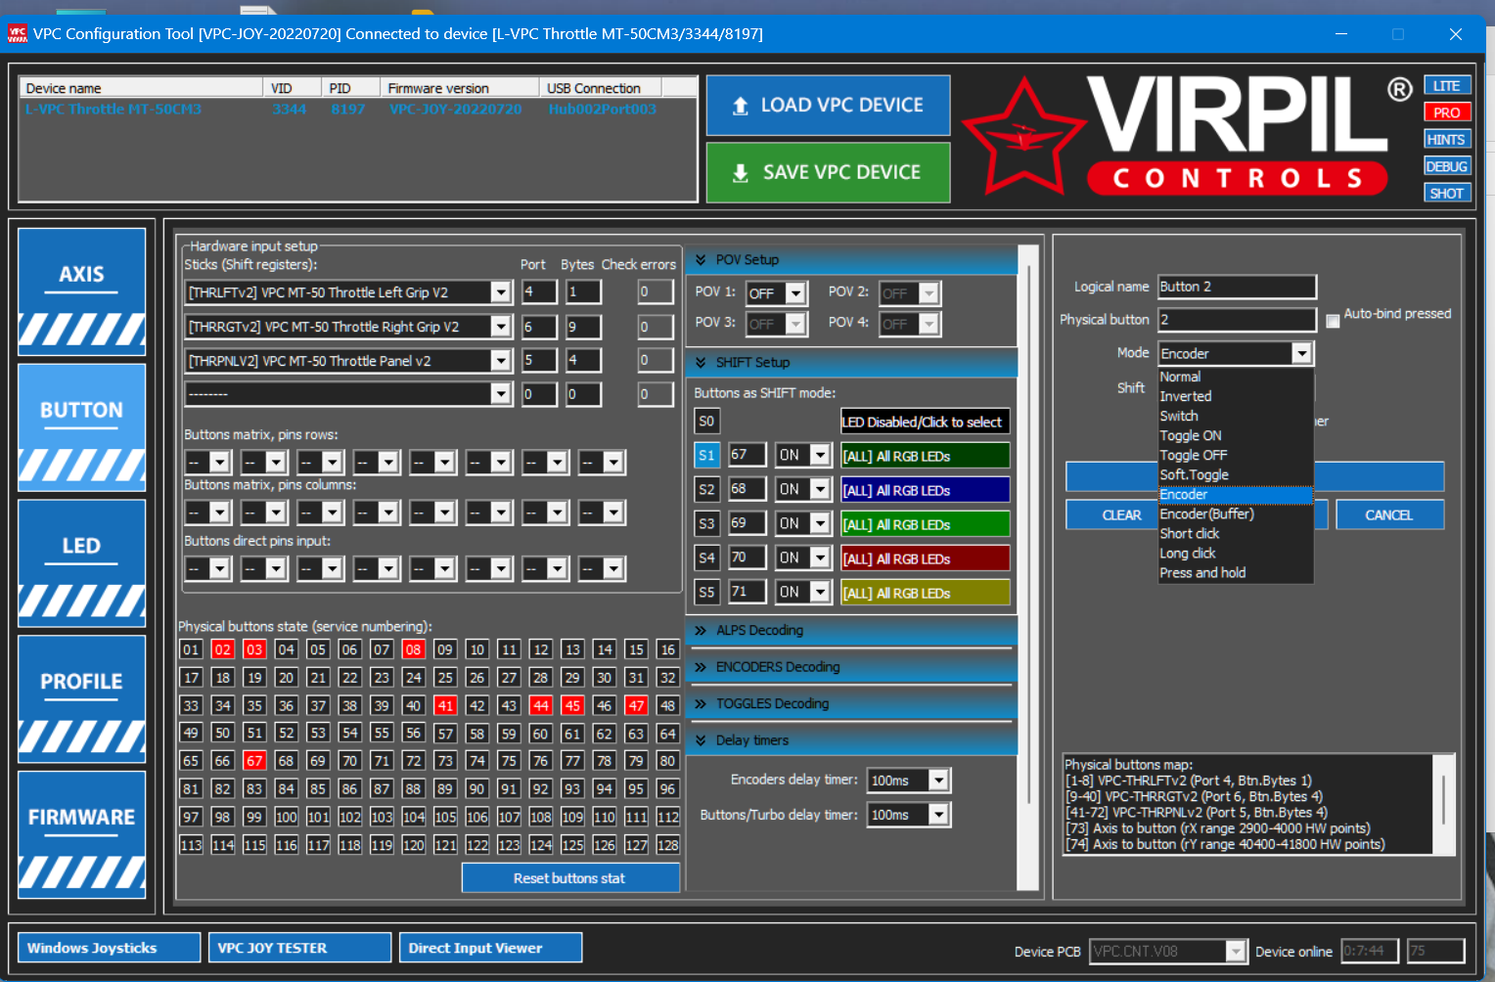Switch to LITE mode
This screenshot has width=1495, height=982.
(x=1447, y=86)
